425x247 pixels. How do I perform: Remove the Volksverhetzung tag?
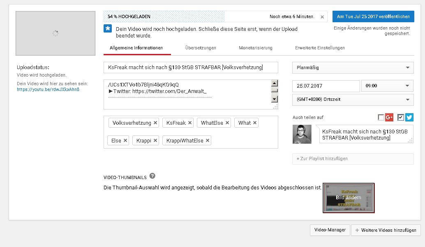(155, 123)
